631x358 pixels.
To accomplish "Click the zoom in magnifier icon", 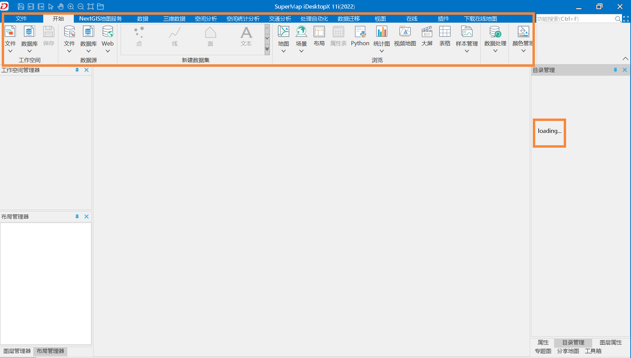I will click(71, 7).
